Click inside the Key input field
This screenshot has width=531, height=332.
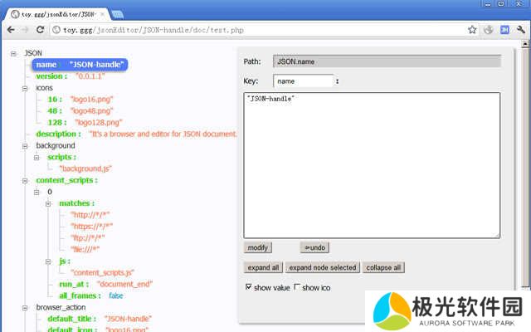303,81
